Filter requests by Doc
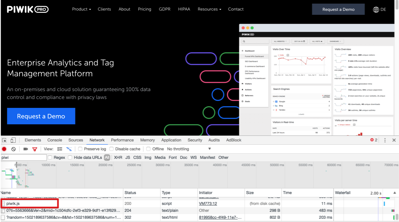The width and height of the screenshot is (399, 222). click(x=183, y=158)
